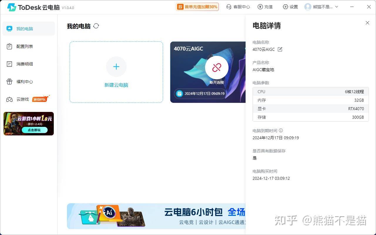This screenshot has height=235, width=376.
Task: Click the 游戏秒玩 orange badge
Action: [x=40, y=99]
